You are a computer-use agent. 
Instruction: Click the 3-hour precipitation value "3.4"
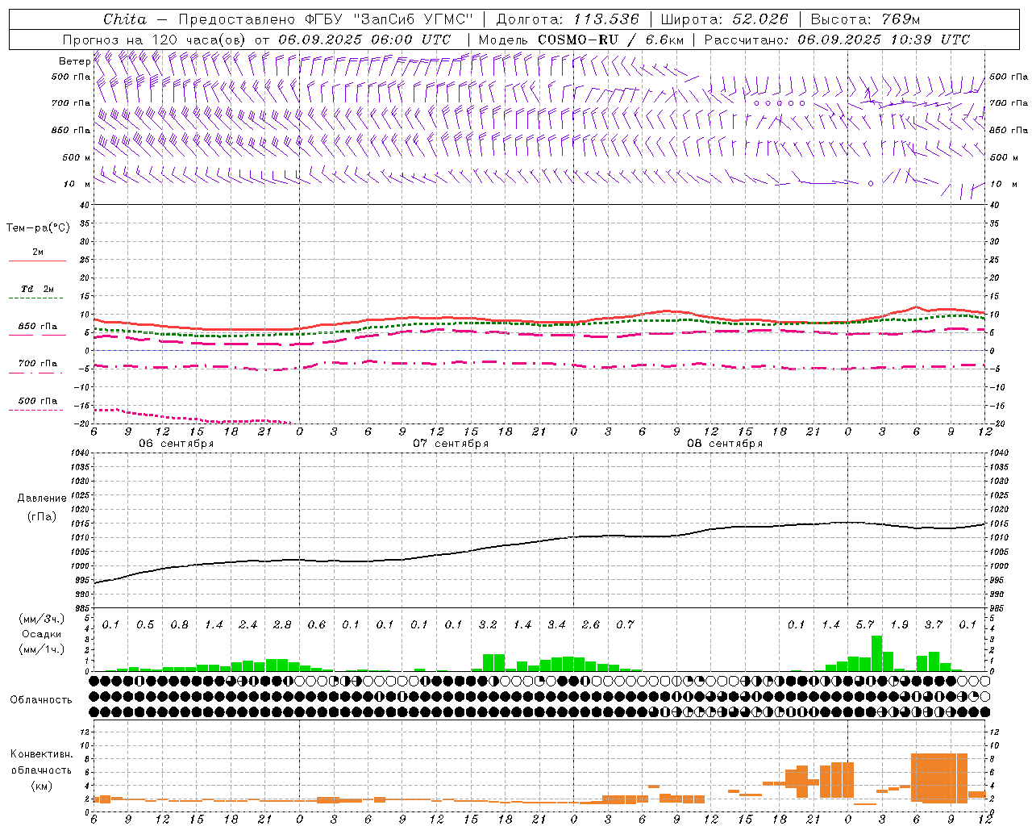click(556, 624)
